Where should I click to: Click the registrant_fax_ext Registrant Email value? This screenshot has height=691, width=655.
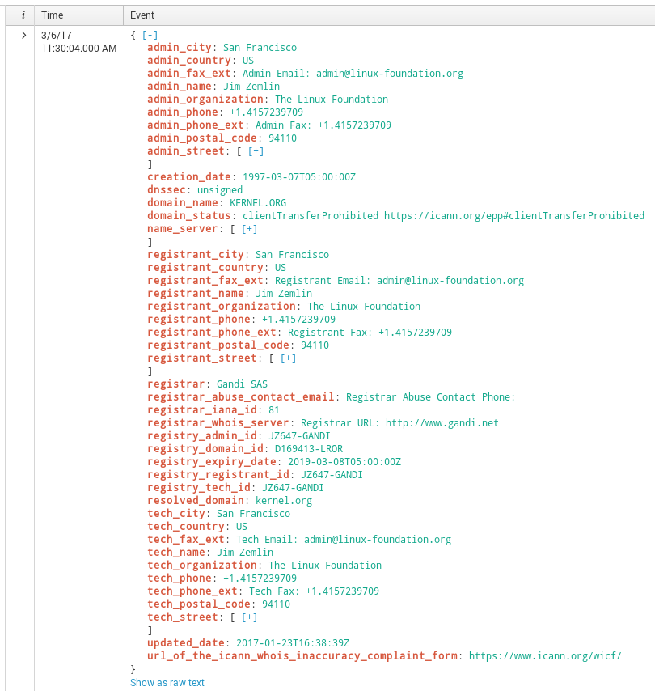tap(399, 281)
